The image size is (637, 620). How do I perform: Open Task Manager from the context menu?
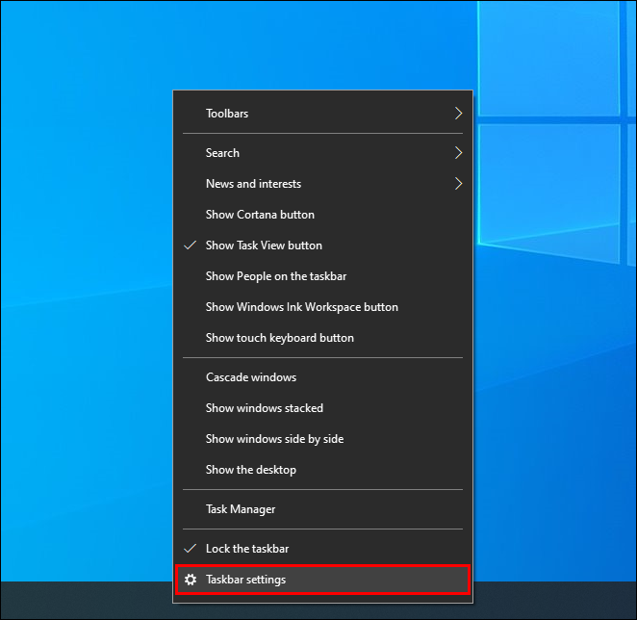240,509
